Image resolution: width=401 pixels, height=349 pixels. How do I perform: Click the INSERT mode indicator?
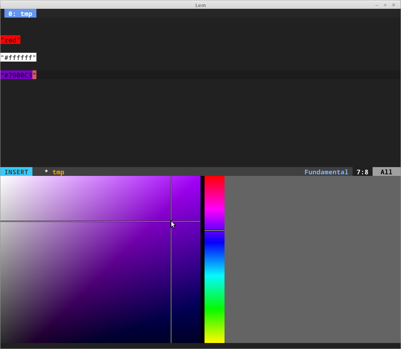16,172
